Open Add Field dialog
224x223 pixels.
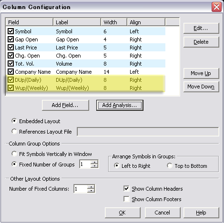pyautogui.click(x=65, y=105)
